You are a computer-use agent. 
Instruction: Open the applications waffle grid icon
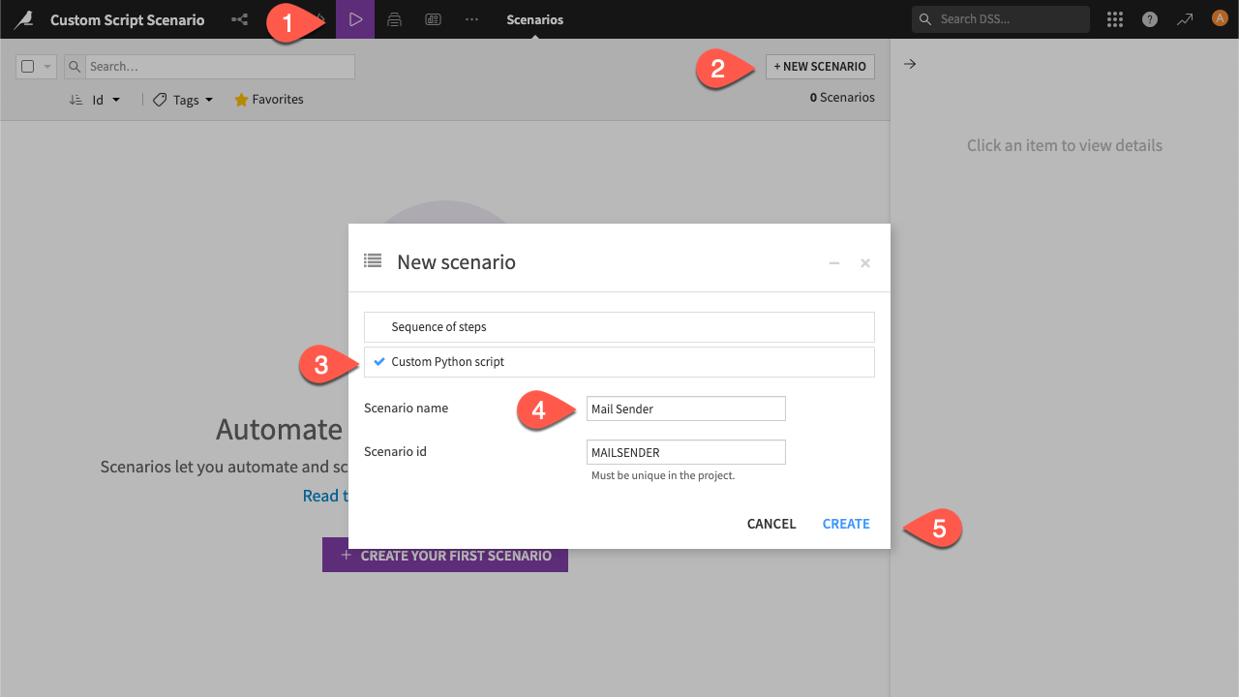click(1114, 19)
